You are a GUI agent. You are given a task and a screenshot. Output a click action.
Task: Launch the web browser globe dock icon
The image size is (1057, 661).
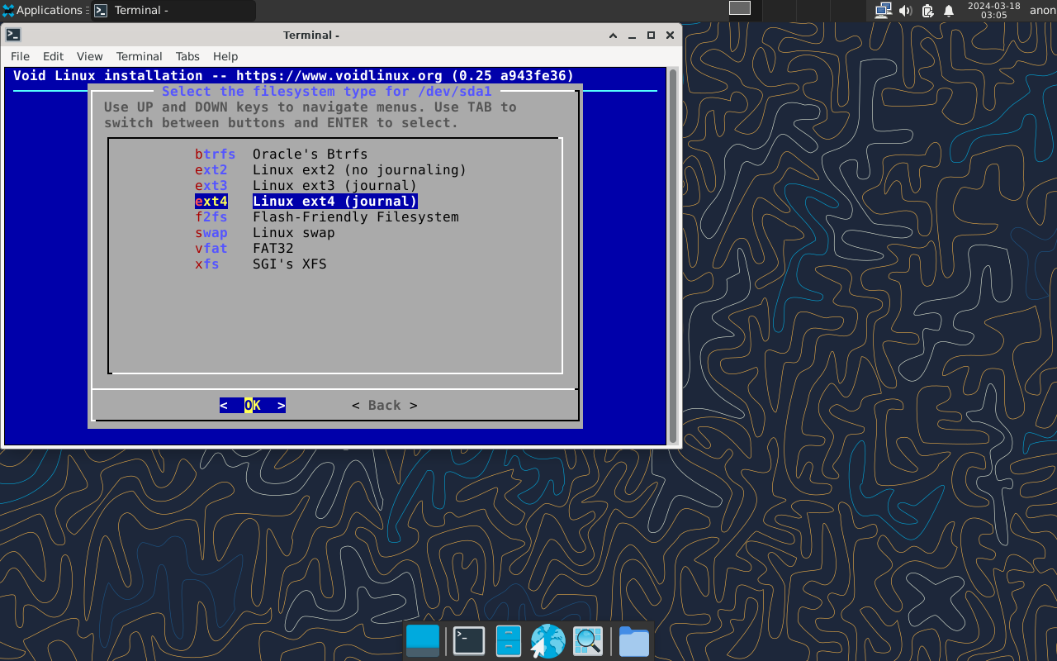547,641
